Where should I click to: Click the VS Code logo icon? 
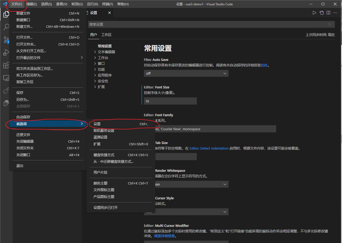(4, 4)
